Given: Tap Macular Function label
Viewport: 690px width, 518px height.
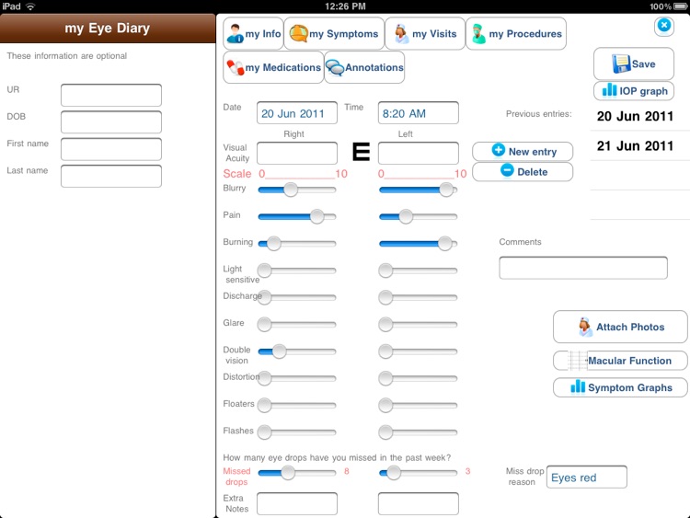Looking at the screenshot, I should click(x=629, y=361).
